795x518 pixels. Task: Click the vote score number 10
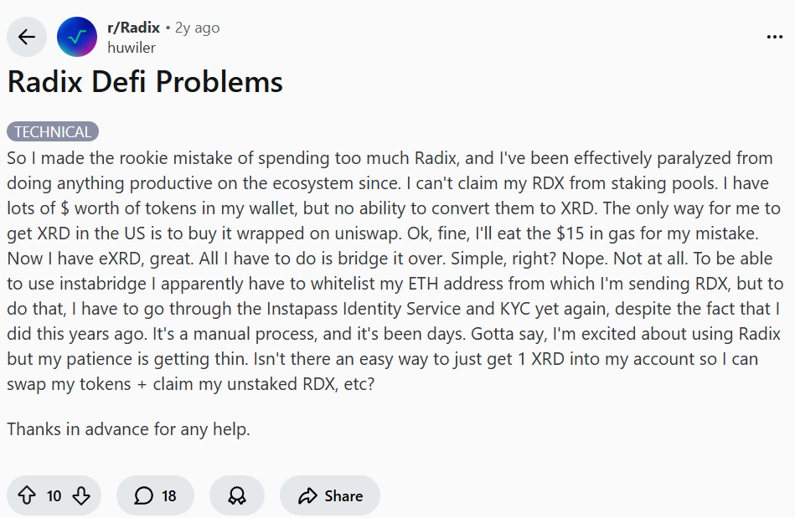pos(54,496)
